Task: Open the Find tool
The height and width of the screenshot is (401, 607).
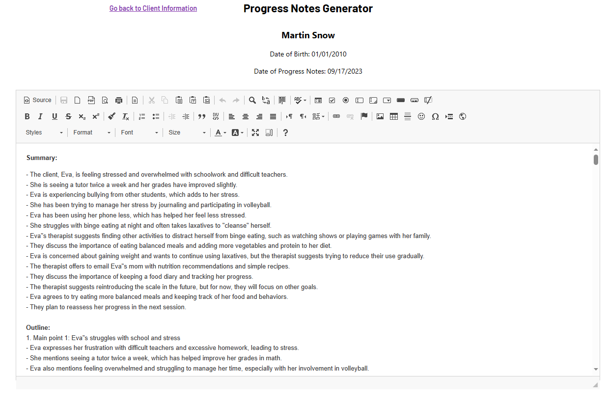Action: tap(252, 100)
